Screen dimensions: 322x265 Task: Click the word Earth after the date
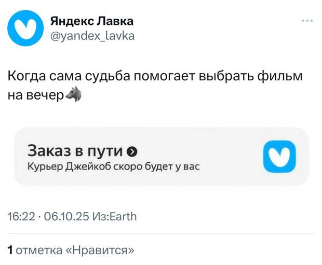coord(122,216)
